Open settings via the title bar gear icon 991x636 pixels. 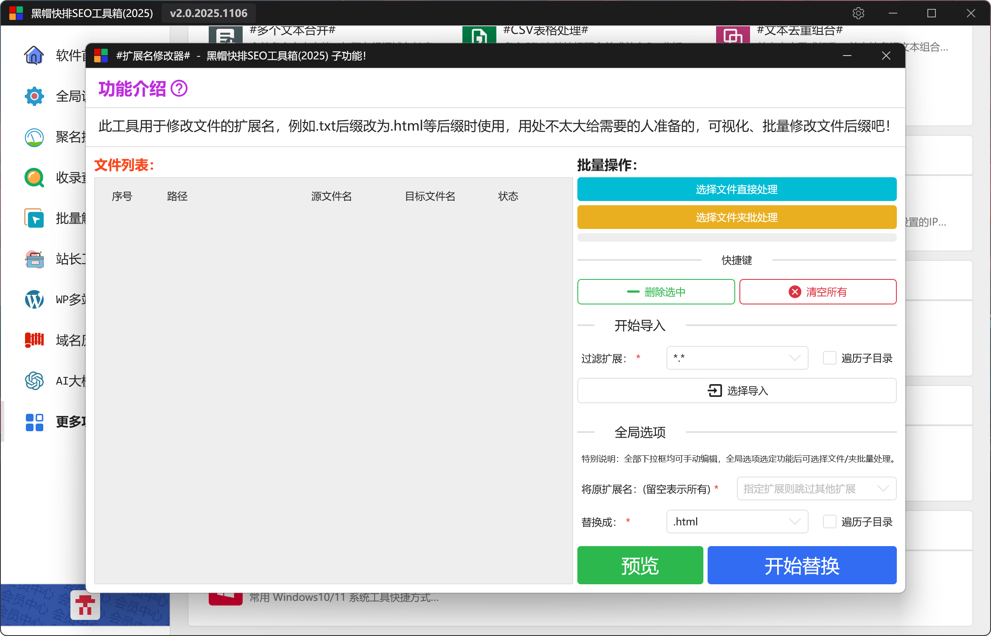pyautogui.click(x=858, y=13)
